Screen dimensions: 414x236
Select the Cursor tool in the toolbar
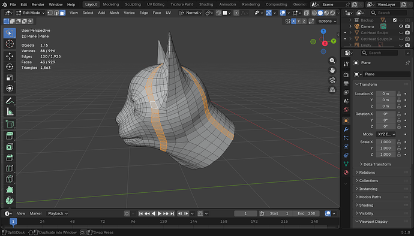10,44
